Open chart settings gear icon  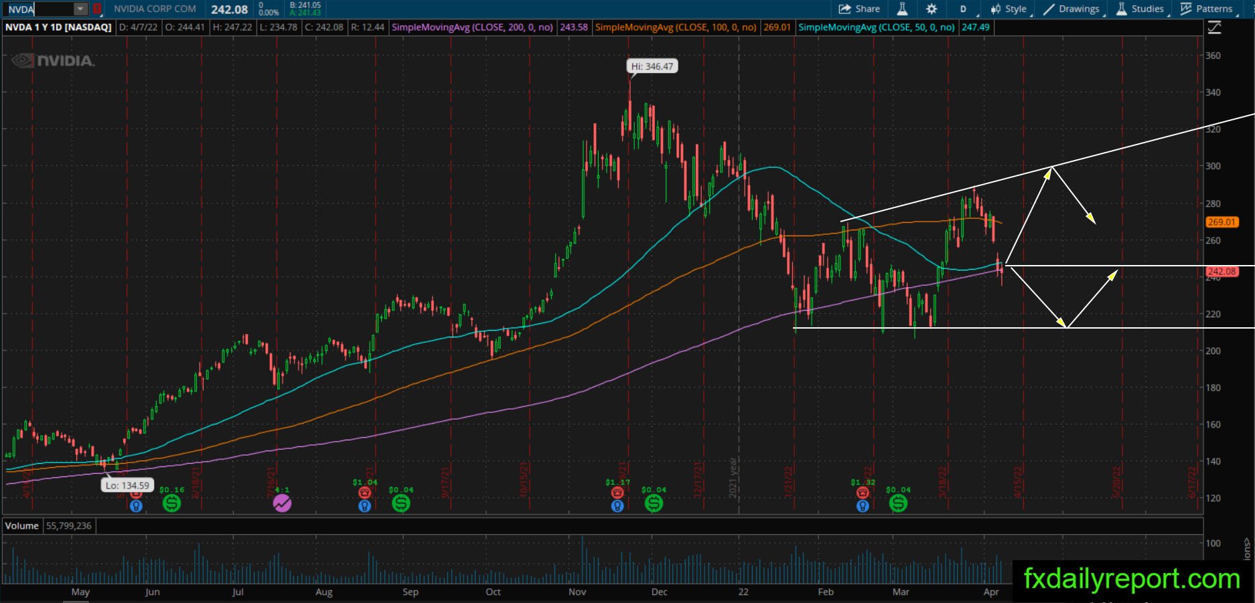tap(932, 9)
